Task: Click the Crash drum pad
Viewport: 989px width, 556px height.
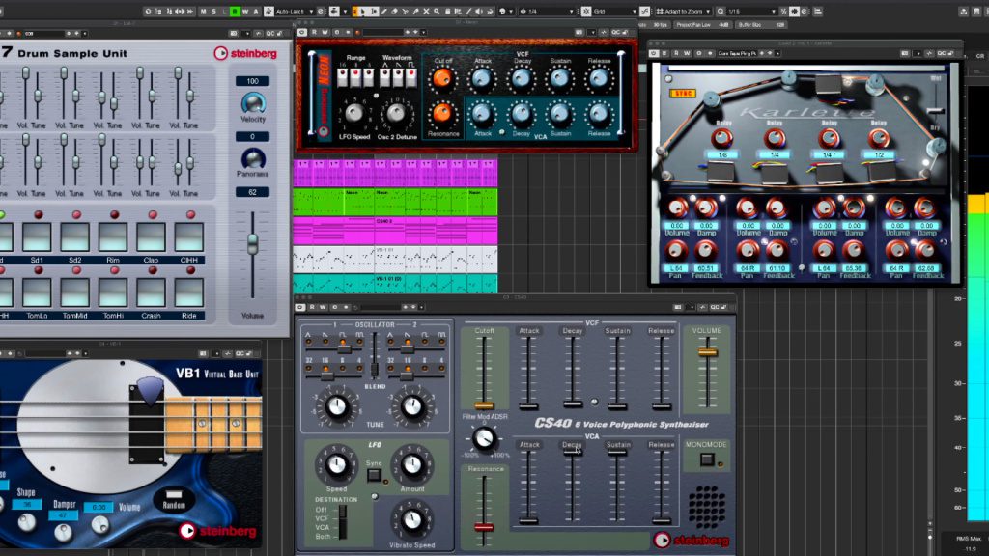Action: tap(151, 293)
